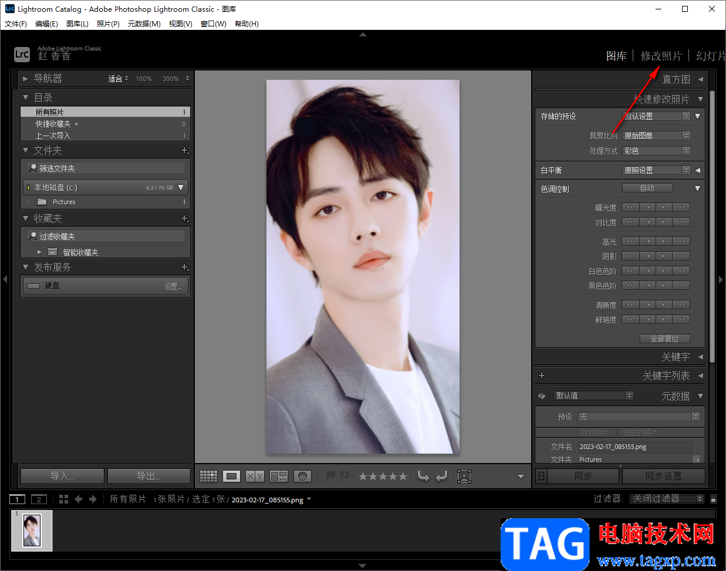The height and width of the screenshot is (571, 726).
Task: Flag photo as picked
Action: [x=331, y=475]
